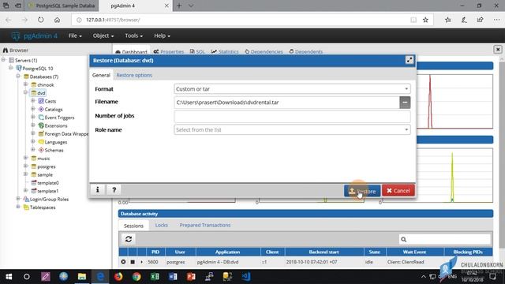This screenshot has width=505, height=284.
Task: Open a new browser tab with plus icon
Action: (x=179, y=6)
